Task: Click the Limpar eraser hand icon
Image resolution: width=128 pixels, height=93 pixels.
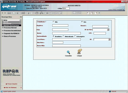Action: click(x=80, y=51)
